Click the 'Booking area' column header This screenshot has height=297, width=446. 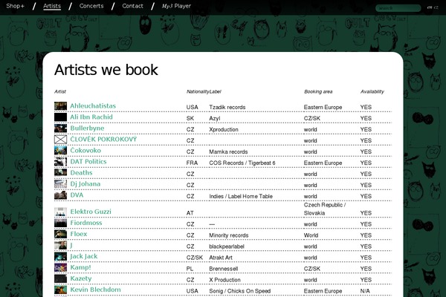pyautogui.click(x=318, y=91)
